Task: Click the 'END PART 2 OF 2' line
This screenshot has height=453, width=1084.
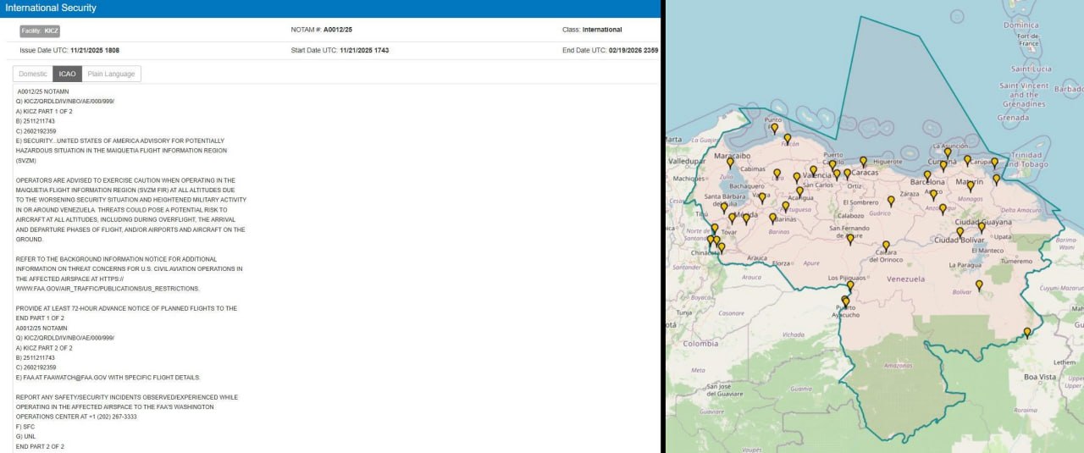Action: (40, 446)
